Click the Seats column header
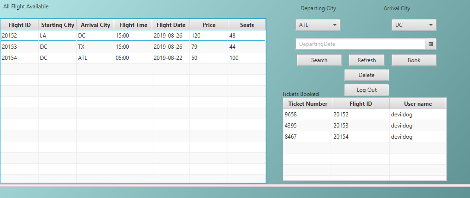Viewport: 470px width, 198px height. (x=247, y=25)
